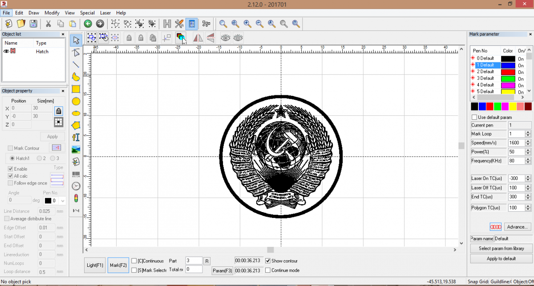
Task: Adjust Laser On TC(us) spinner
Action: pyautogui.click(x=528, y=179)
